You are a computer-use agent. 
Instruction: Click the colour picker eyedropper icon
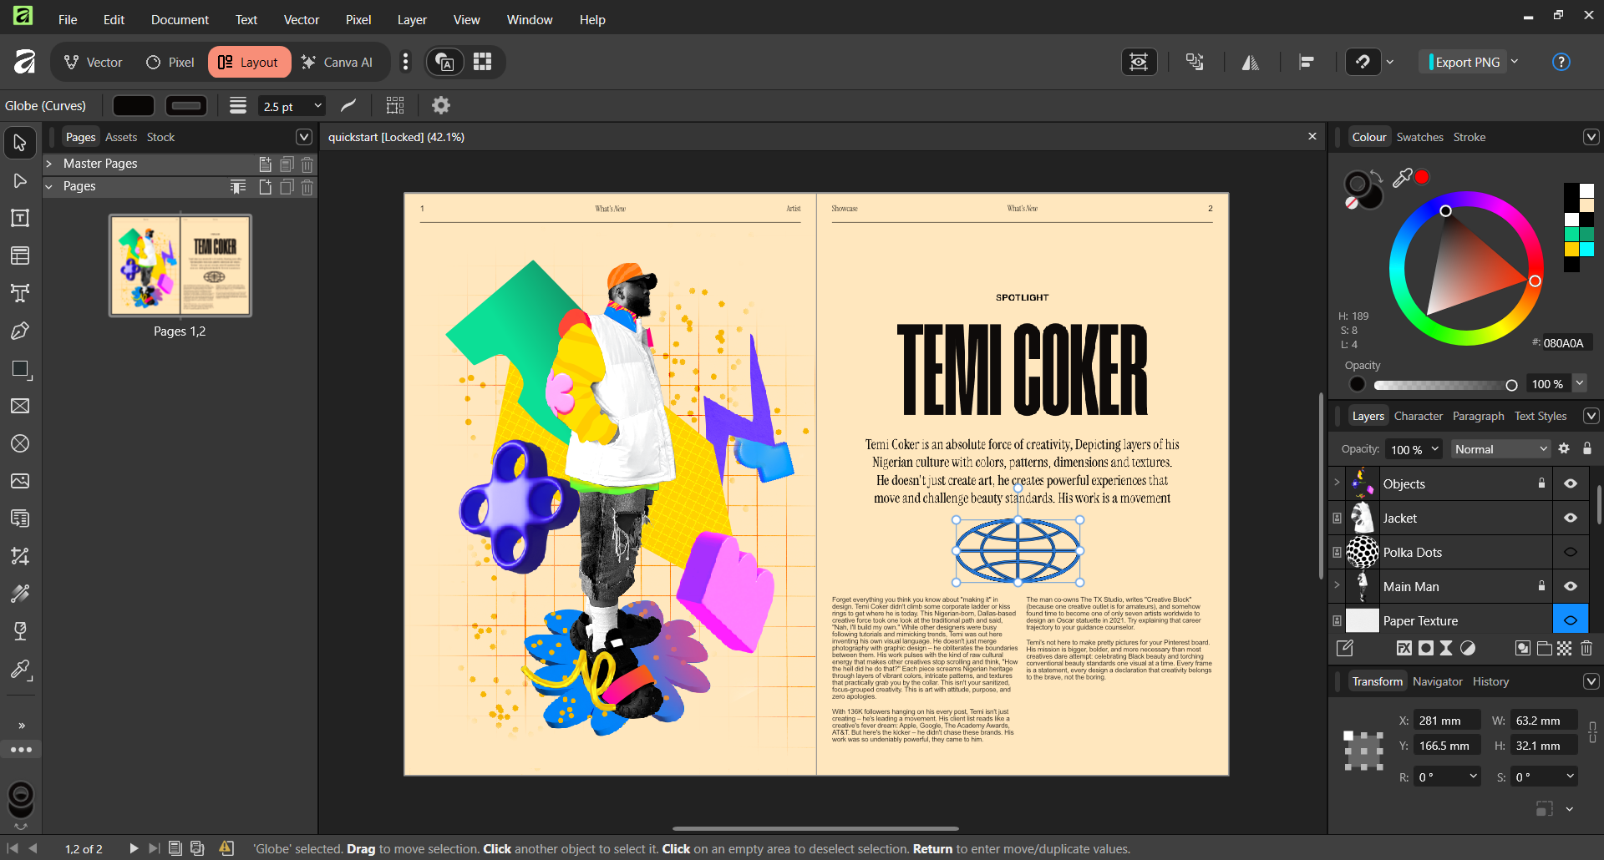pyautogui.click(x=1402, y=177)
